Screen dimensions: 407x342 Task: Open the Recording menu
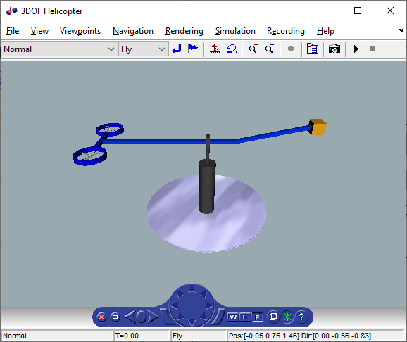tap(286, 31)
